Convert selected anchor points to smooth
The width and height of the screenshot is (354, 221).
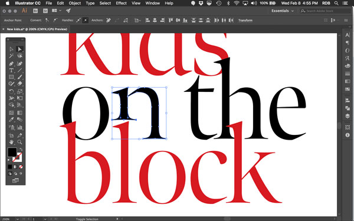55,20
